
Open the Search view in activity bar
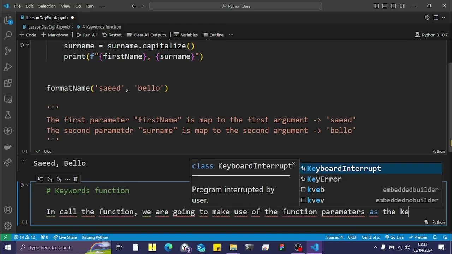point(8,35)
